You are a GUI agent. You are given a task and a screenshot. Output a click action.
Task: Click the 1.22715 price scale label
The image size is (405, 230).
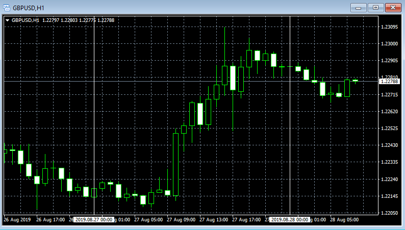coord(389,95)
